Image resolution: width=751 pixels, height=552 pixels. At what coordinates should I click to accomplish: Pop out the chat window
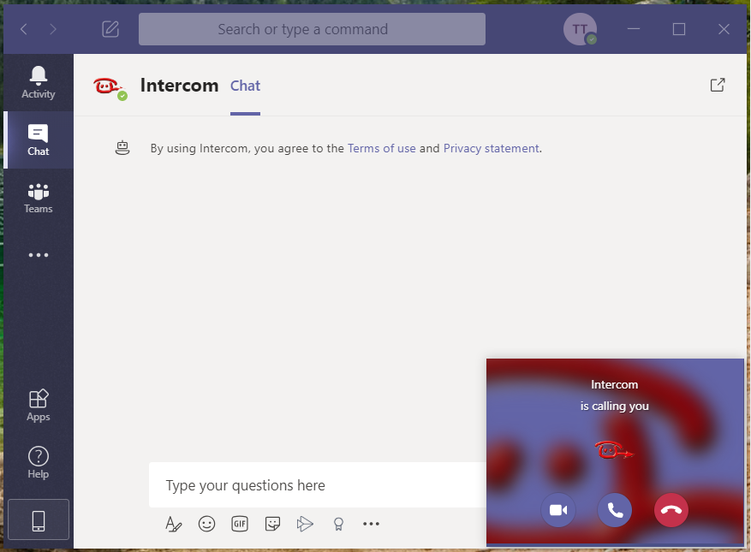718,85
